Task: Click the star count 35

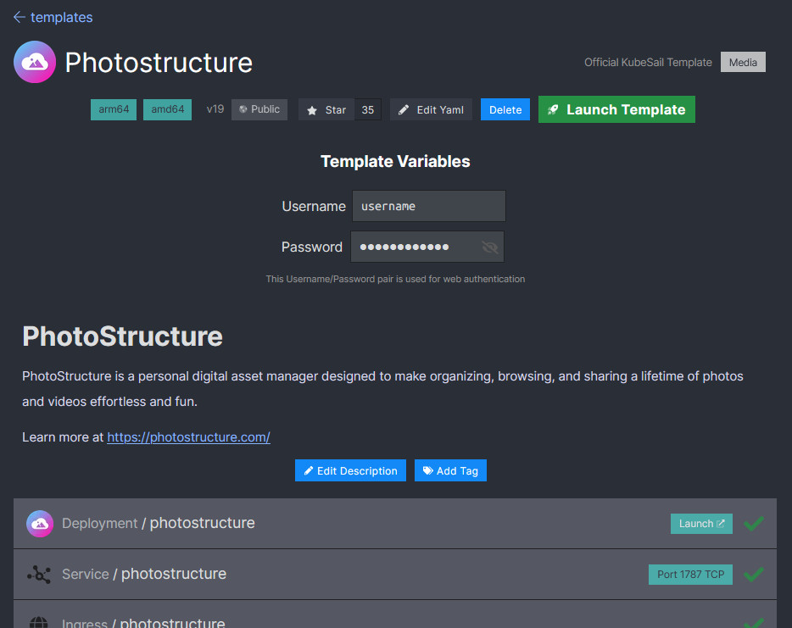Action: [368, 109]
